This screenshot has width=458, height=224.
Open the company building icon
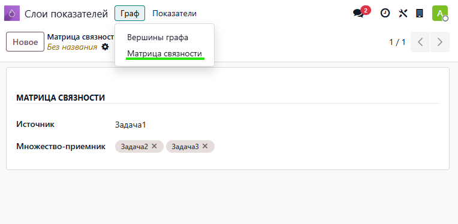pos(420,13)
